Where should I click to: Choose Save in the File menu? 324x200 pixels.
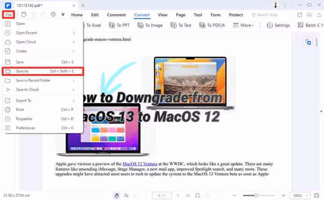tap(43, 62)
